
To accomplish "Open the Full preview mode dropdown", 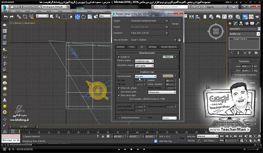I will (162, 92).
